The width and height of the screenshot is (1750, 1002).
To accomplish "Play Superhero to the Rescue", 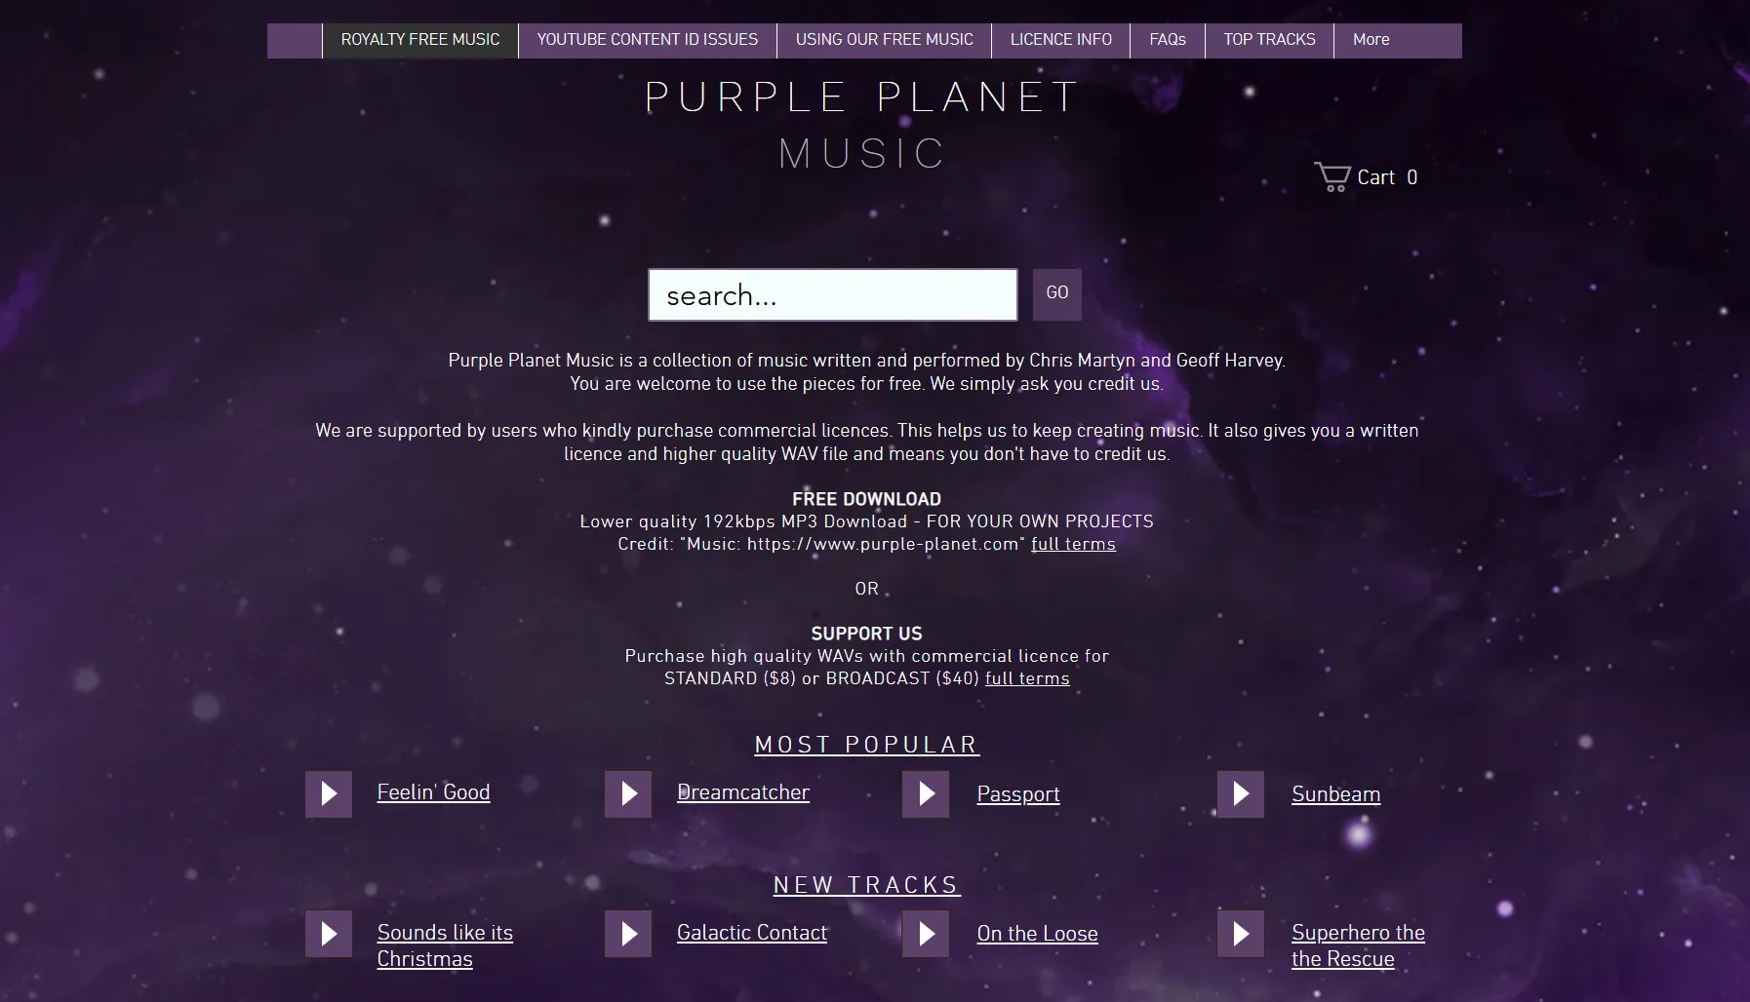I will coord(1241,933).
